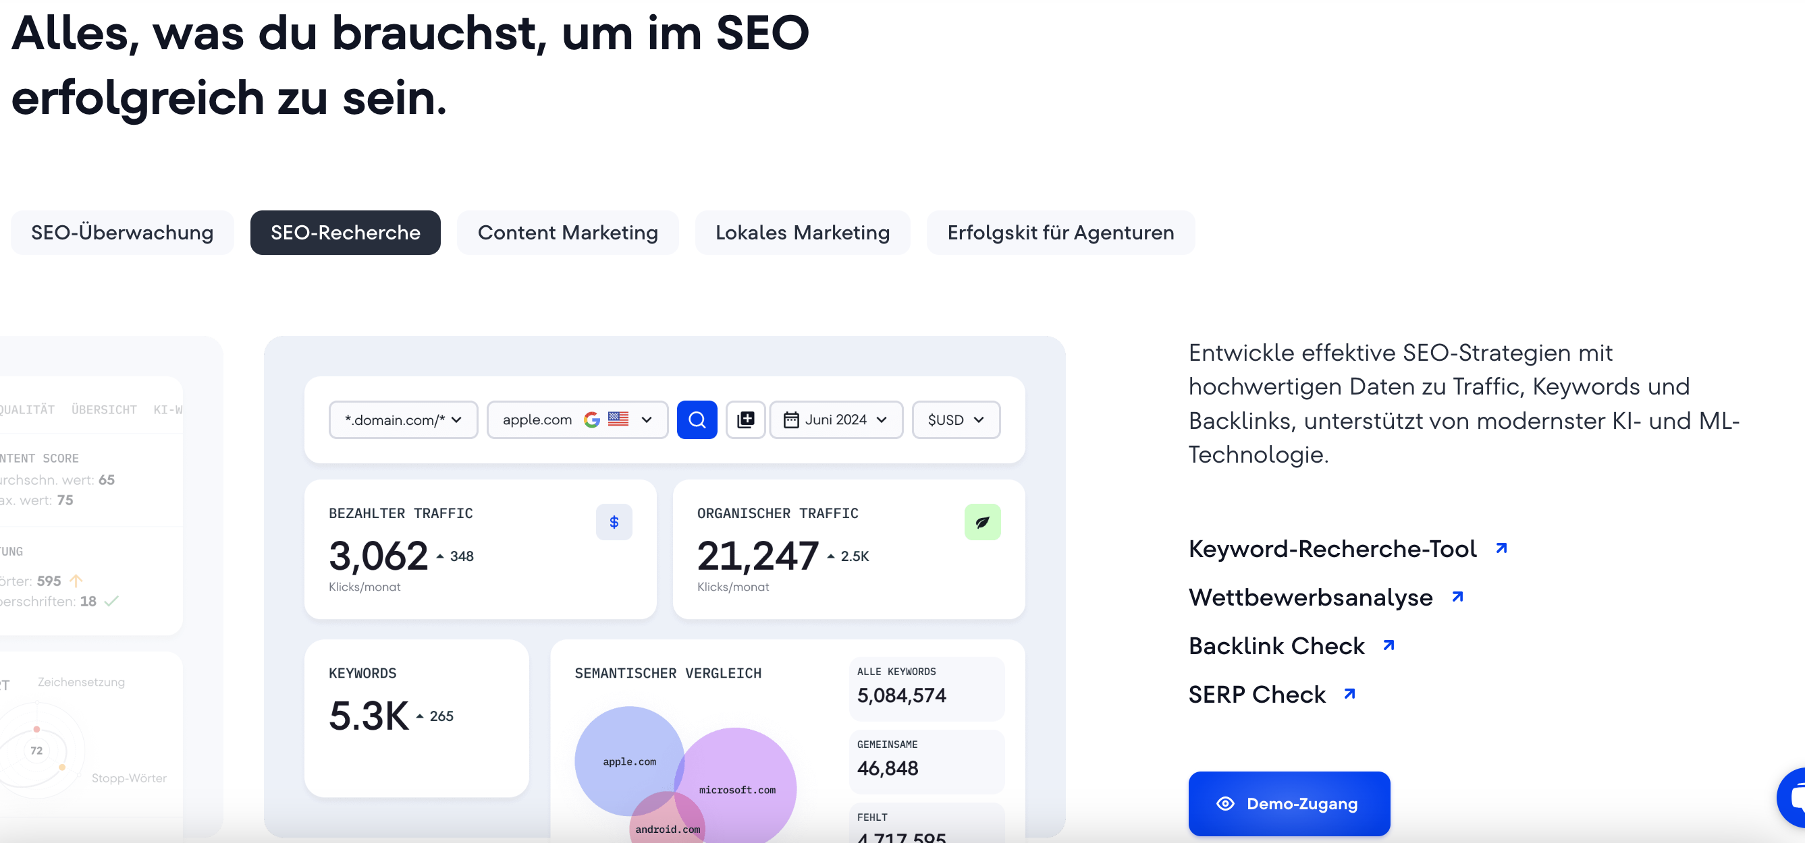
Task: Select Erfolgskit für Agenturen tab
Action: [1060, 233]
